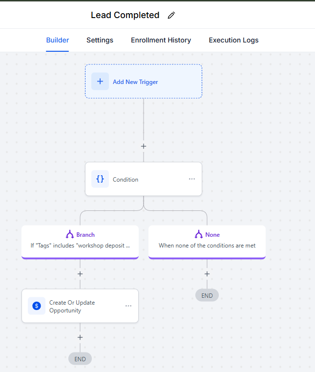The image size is (315, 372).
Task: Go to the Enrollment History tab
Action: pyautogui.click(x=161, y=40)
